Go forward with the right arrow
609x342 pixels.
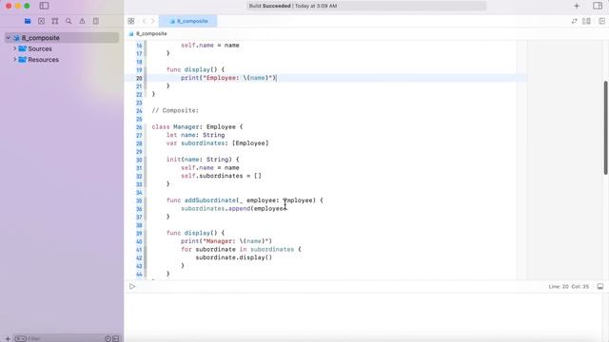(x=153, y=21)
